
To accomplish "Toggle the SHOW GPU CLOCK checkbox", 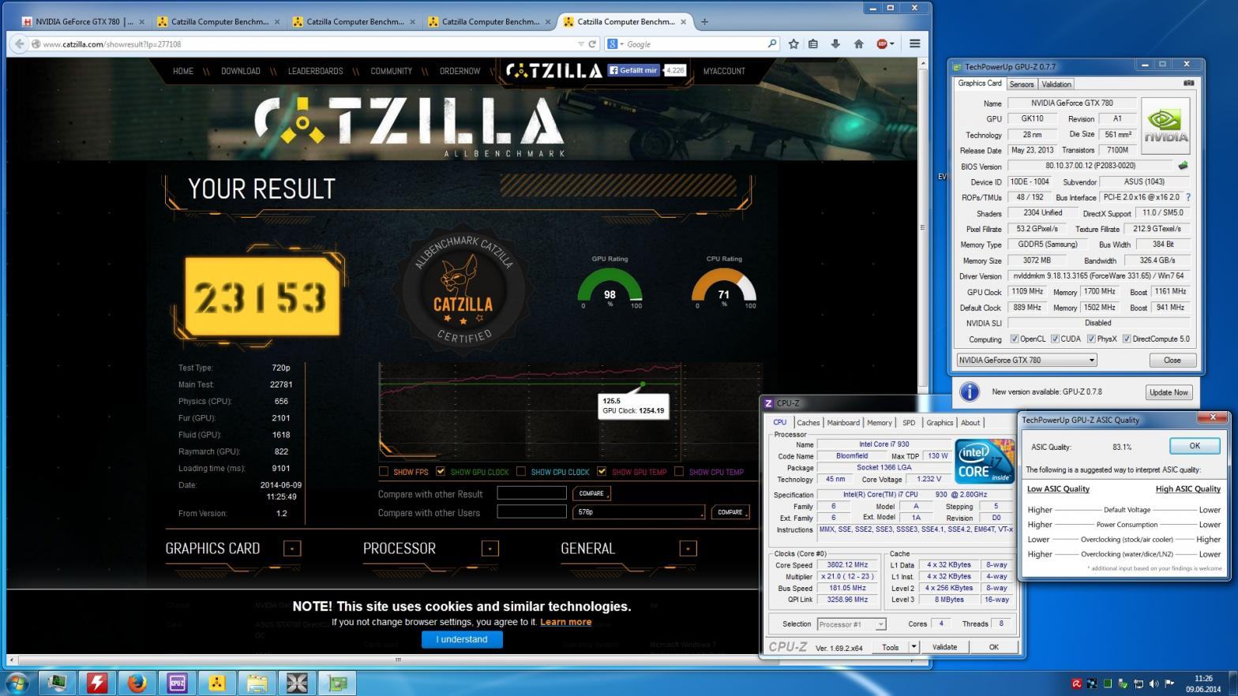I will (441, 472).
